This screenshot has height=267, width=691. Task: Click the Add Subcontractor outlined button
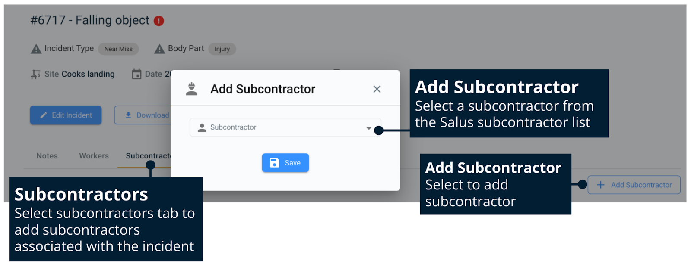pos(634,185)
